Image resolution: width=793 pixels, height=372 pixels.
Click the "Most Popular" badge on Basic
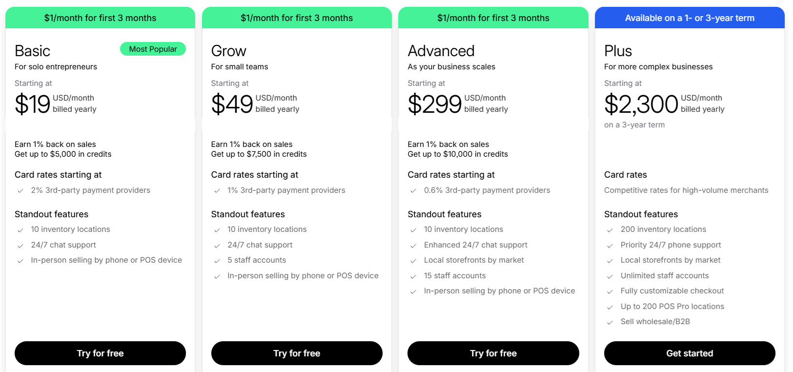(153, 49)
